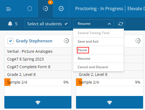
Task: Click the second student card's status icon
Action: (138, 41)
